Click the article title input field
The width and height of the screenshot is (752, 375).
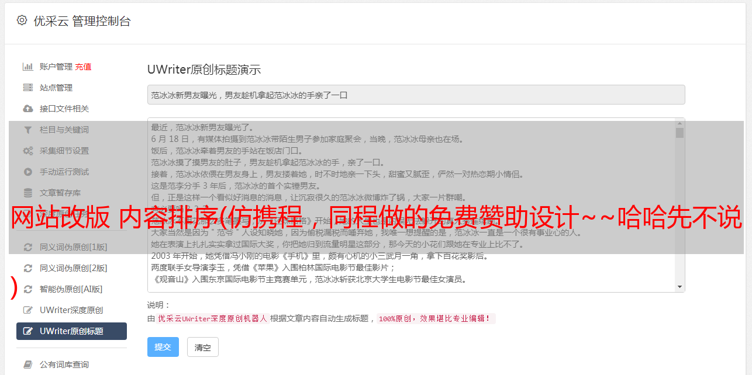click(x=416, y=95)
